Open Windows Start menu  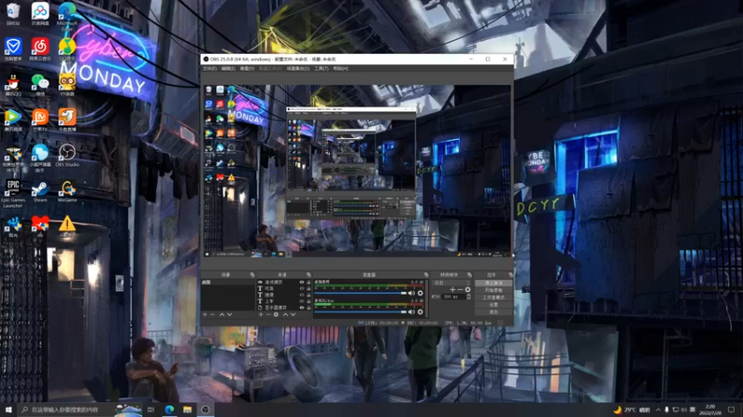click(8, 410)
